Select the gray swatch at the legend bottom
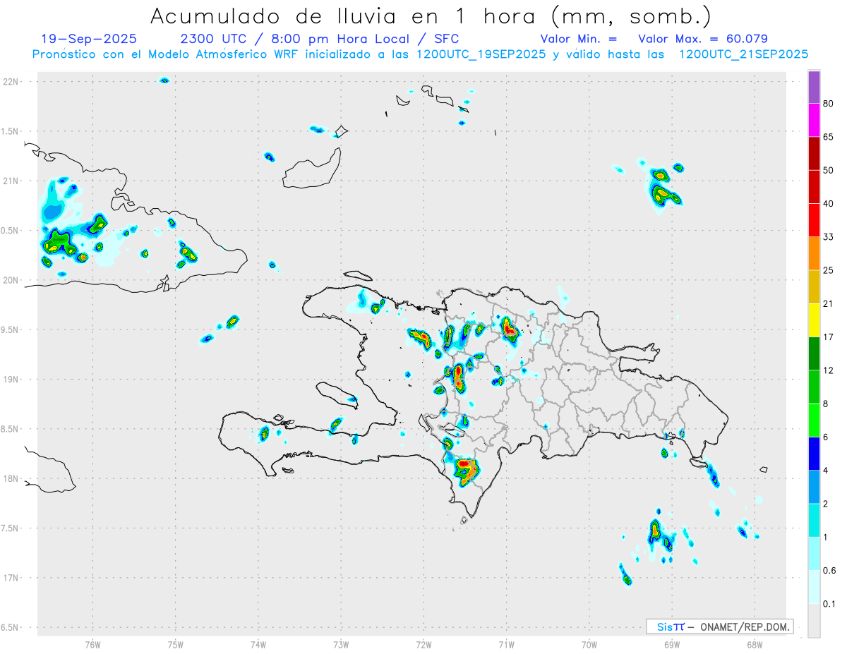Image resolution: width=847 pixels, height=654 pixels. click(x=814, y=621)
